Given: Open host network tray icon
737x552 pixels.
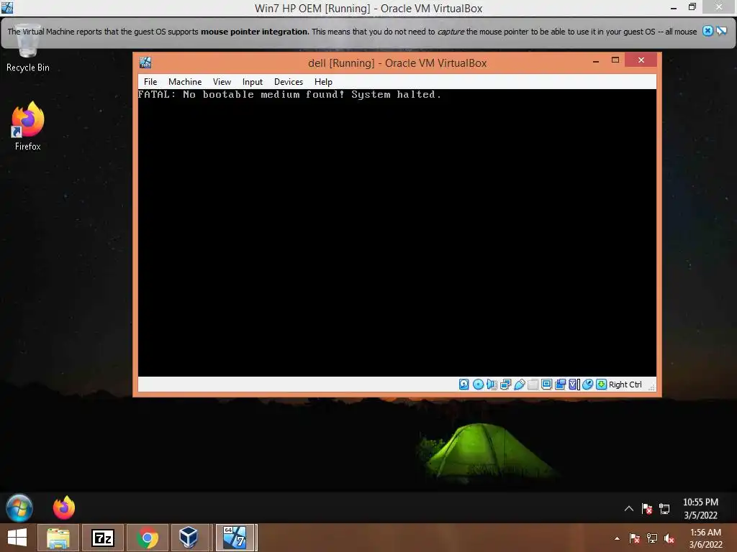Looking at the screenshot, I should point(652,538).
